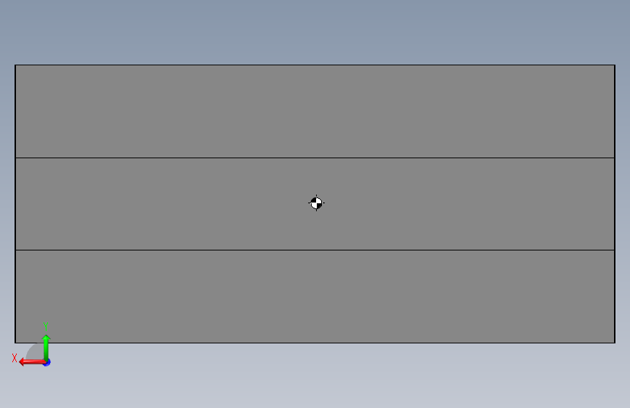Image resolution: width=630 pixels, height=408 pixels.
Task: Click the top-left corner vertex of the model
Action: pos(15,65)
